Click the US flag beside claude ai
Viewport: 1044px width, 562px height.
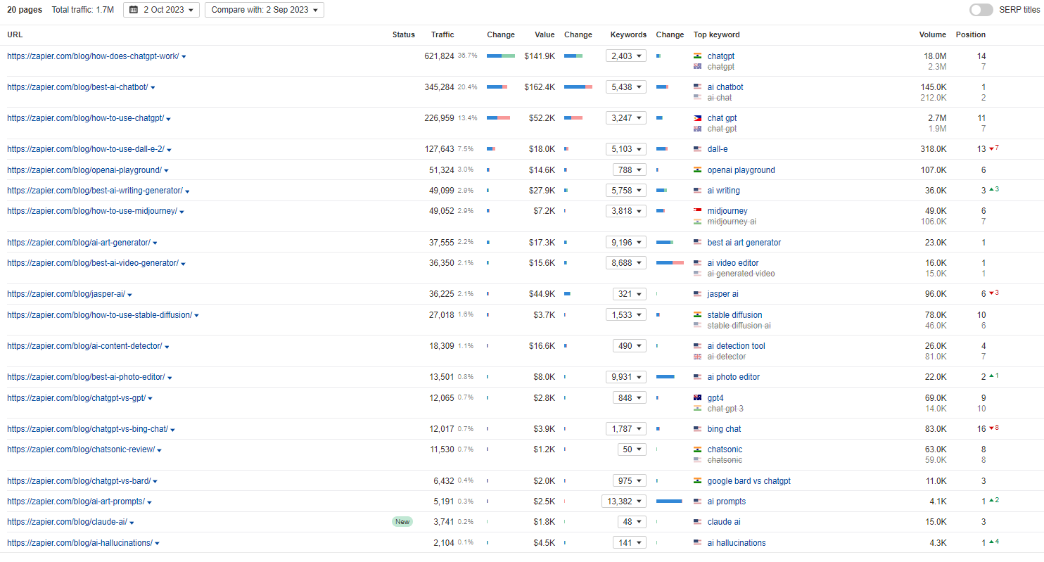(x=697, y=522)
